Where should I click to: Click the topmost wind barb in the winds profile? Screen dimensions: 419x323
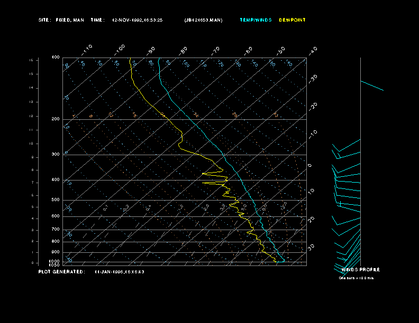click(372, 85)
